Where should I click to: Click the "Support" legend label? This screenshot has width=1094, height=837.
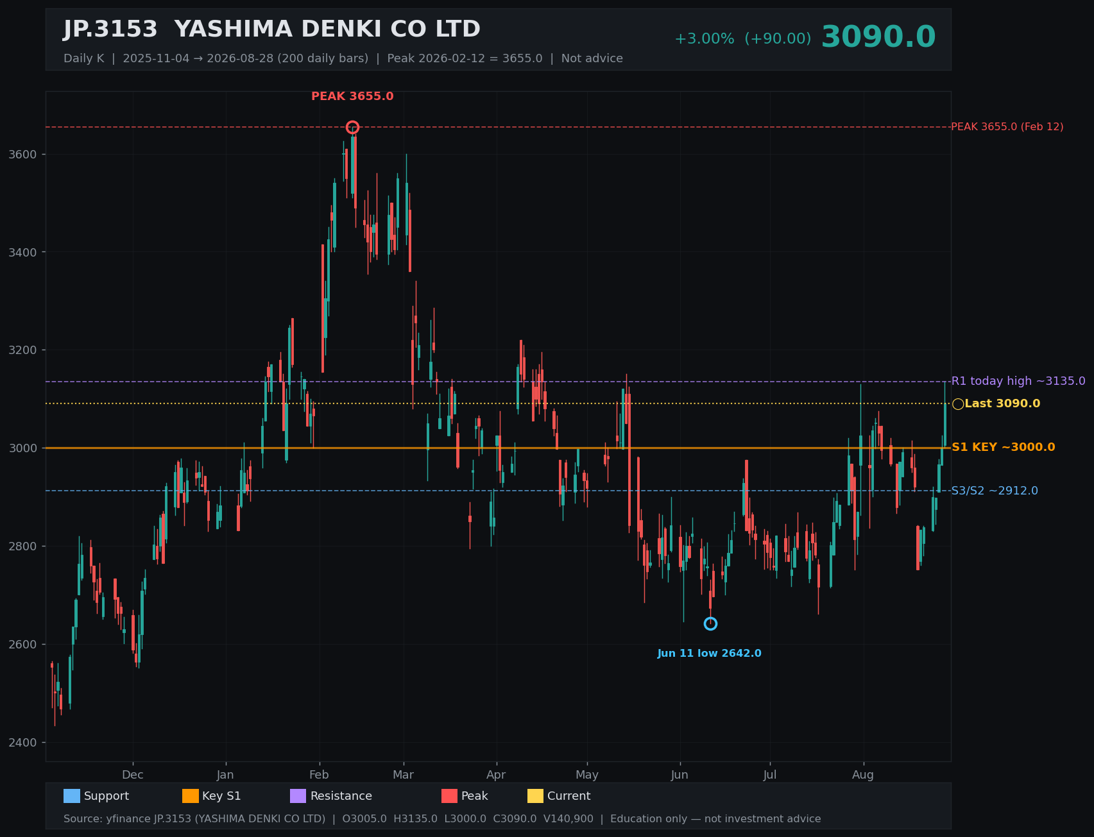pos(107,796)
